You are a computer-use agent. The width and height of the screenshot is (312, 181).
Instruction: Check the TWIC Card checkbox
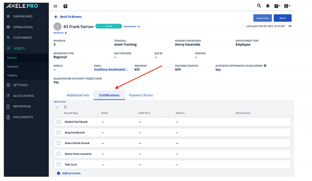(x=58, y=165)
